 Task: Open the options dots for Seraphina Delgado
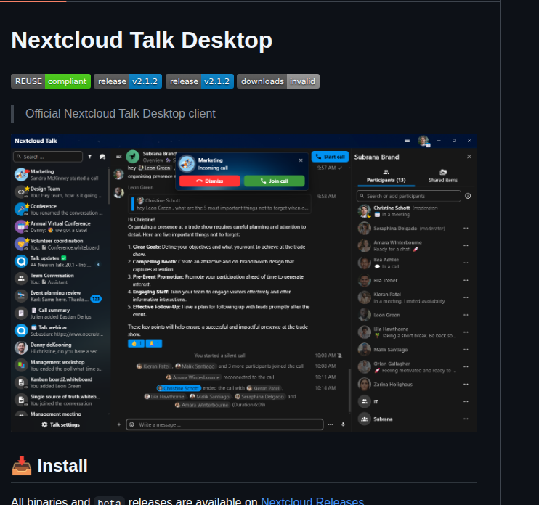(x=466, y=229)
